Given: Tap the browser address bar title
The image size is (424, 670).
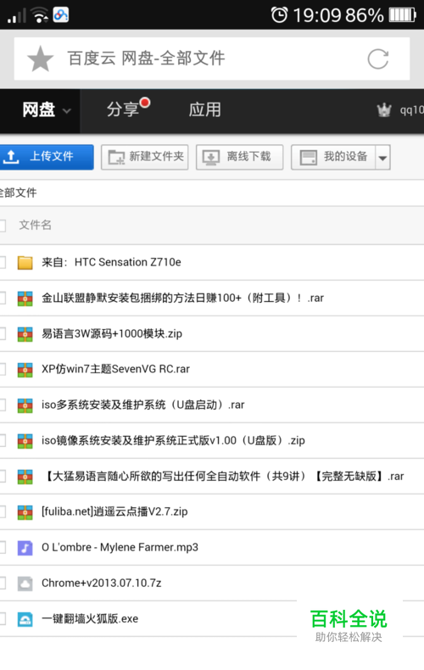Looking at the screenshot, I should 146,59.
